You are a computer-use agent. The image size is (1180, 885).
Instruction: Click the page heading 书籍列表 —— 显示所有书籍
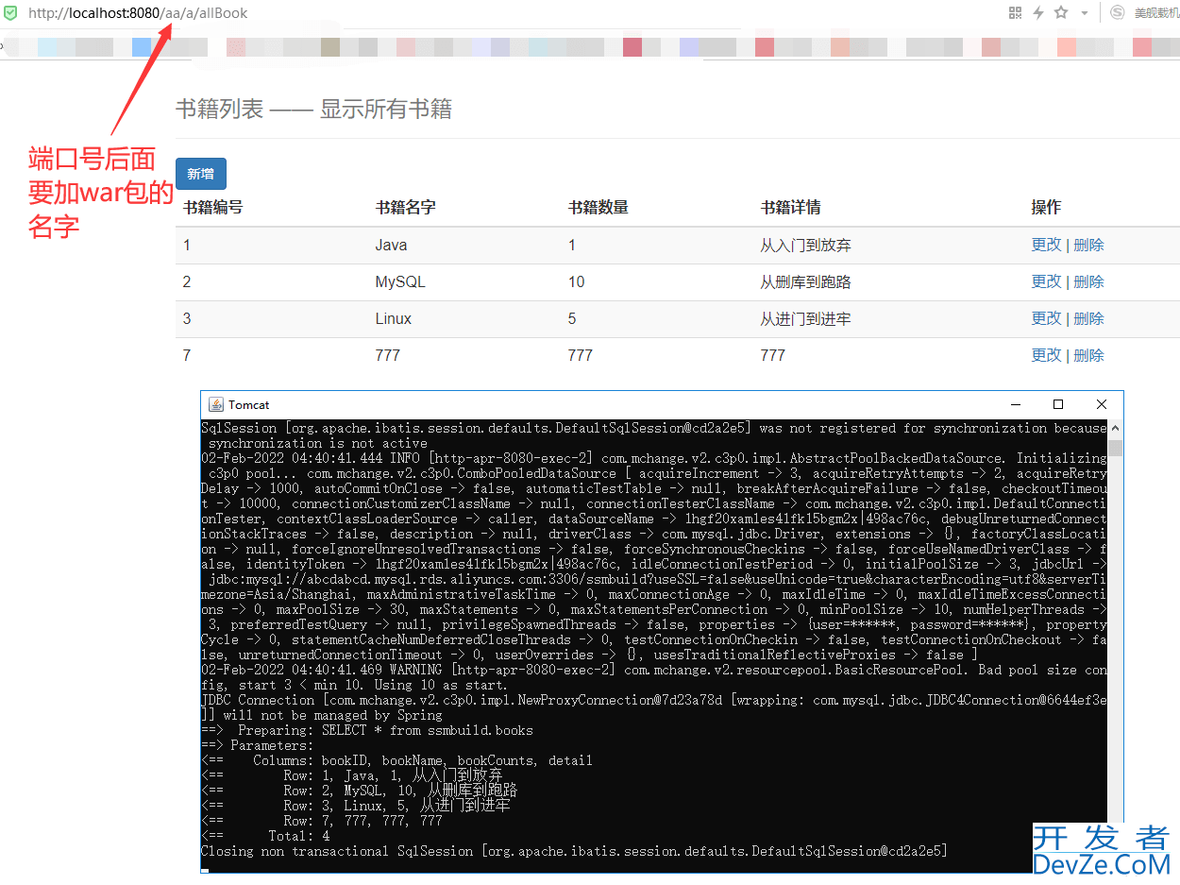pos(313,109)
